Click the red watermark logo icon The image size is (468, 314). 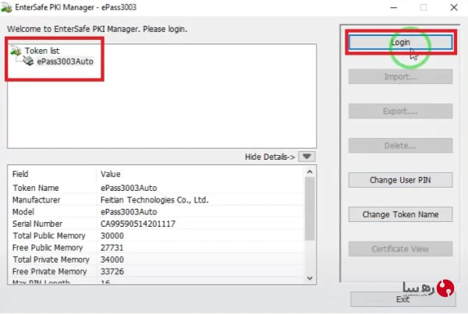445,288
